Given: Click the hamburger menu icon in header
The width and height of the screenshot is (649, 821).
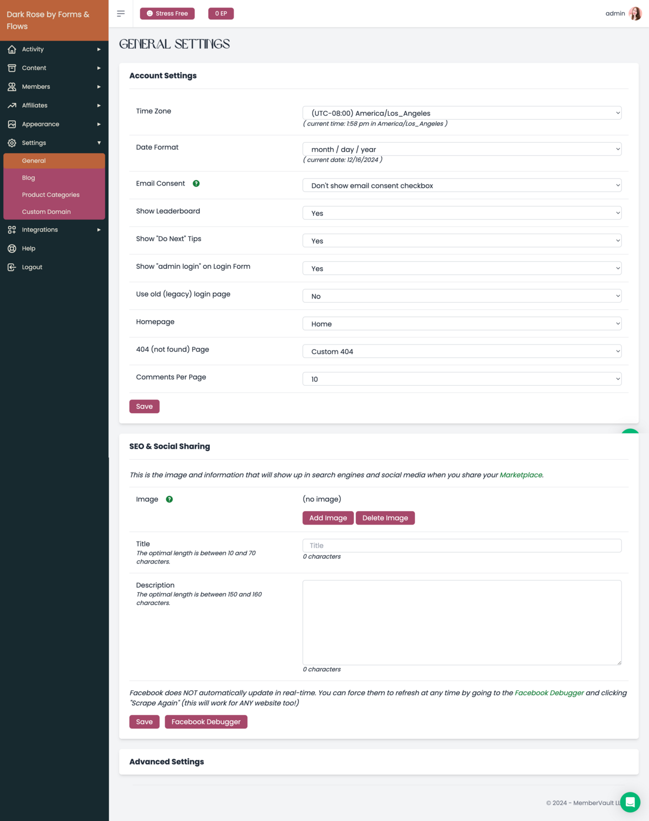Looking at the screenshot, I should pos(121,14).
